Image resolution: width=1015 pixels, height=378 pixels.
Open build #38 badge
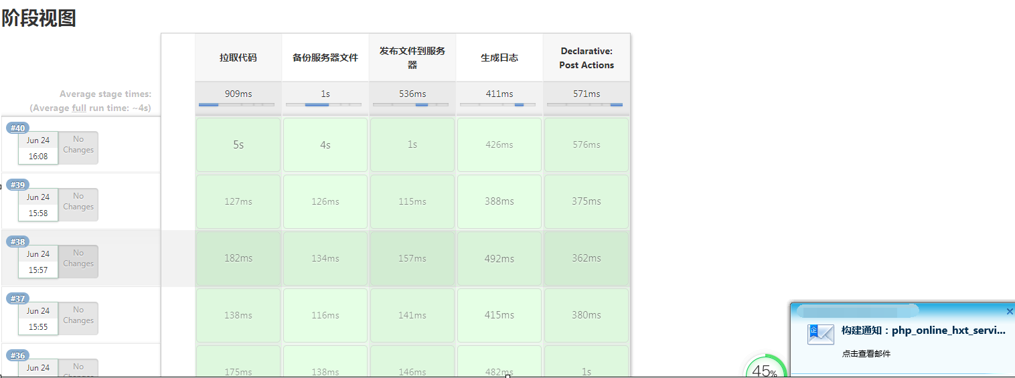click(x=17, y=242)
